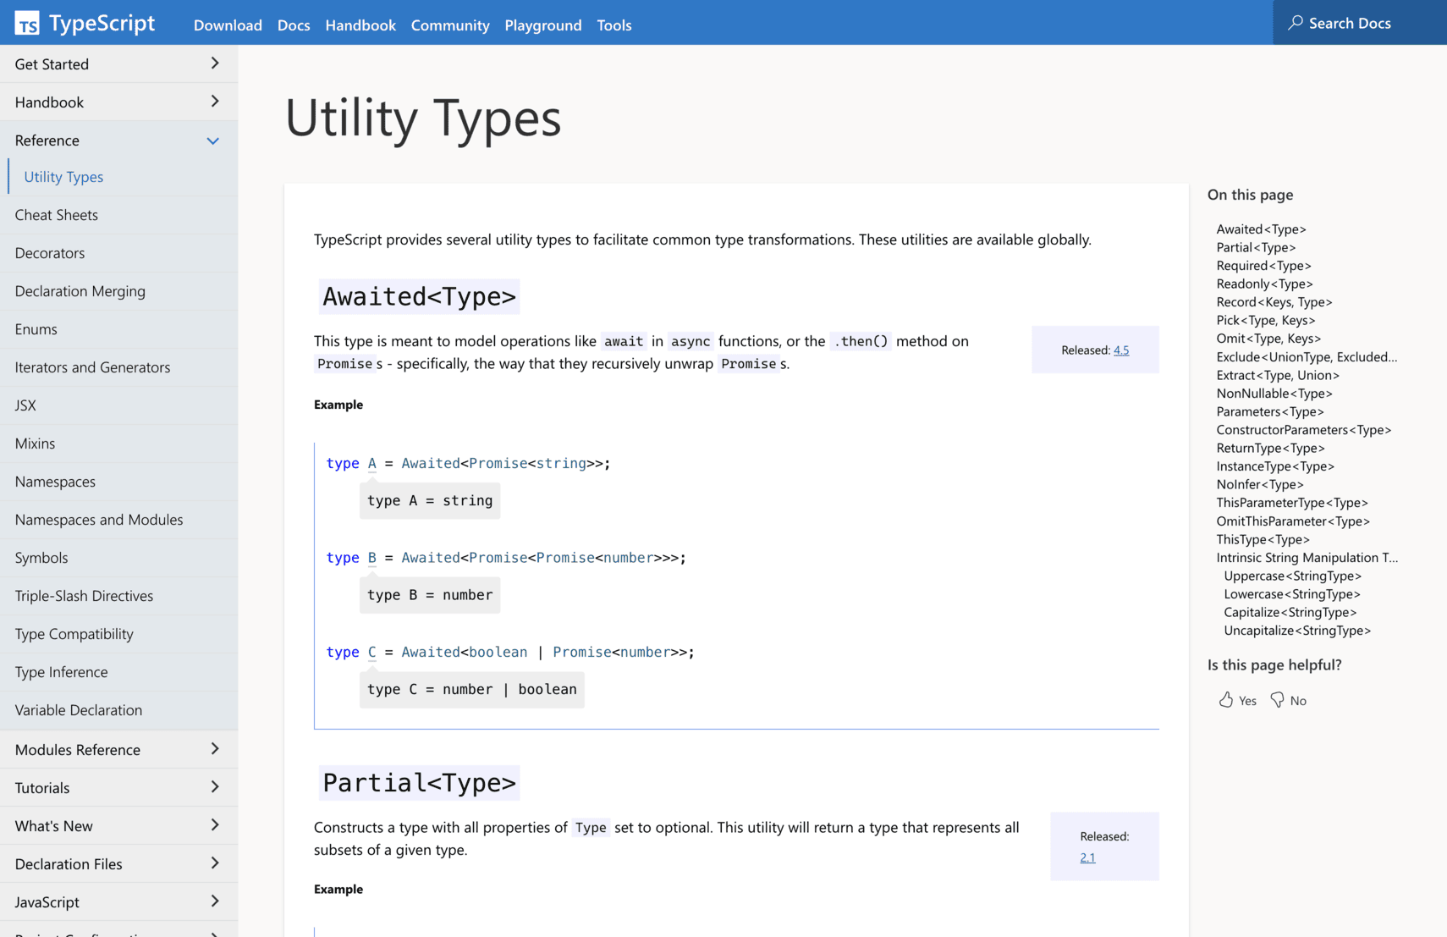The width and height of the screenshot is (1447, 937).
Task: Expand the Tutorials section chevron
Action: 214,787
